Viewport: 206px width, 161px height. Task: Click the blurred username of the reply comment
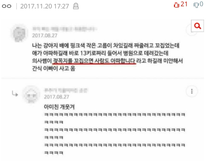point(66,90)
